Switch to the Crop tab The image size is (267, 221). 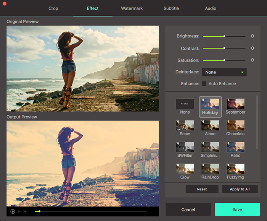(53, 8)
